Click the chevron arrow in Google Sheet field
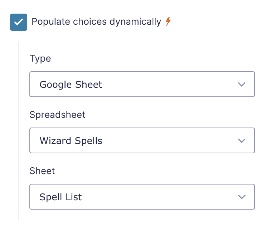Viewport: 265px width, 230px height. 241,85
